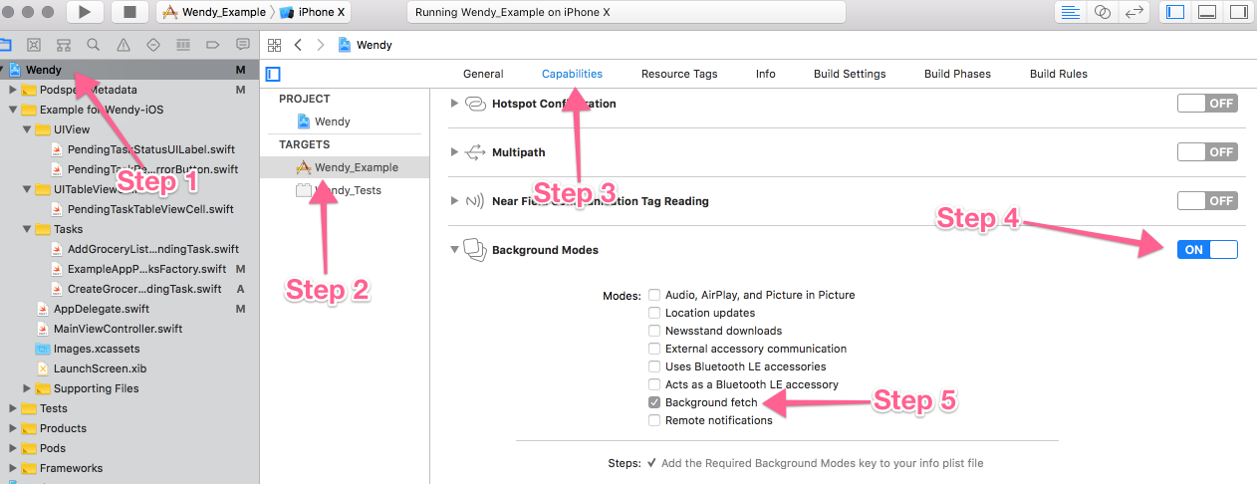
Task: Open the Capabilities tab
Action: coord(572,74)
